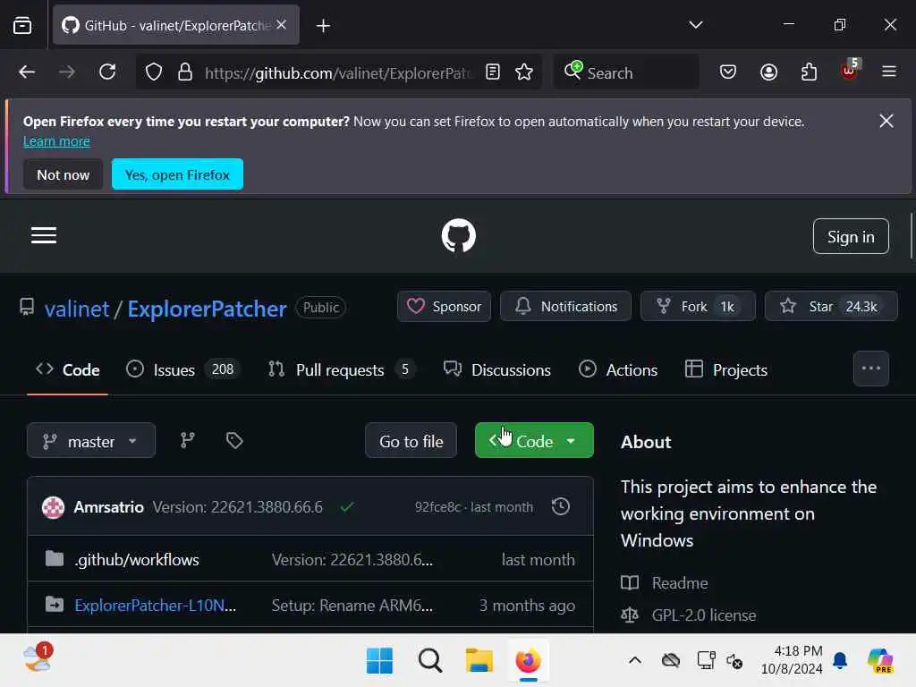916x687 pixels.
Task: Click Yes, open Firefox button
Action: click(177, 174)
